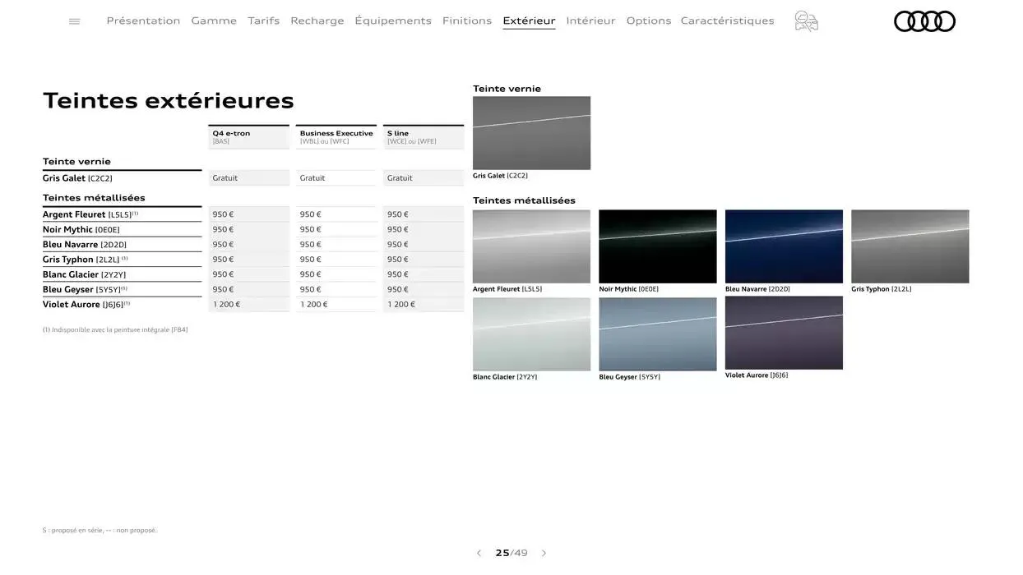Select the Bleu Geyser color thumbnail

pos(658,332)
